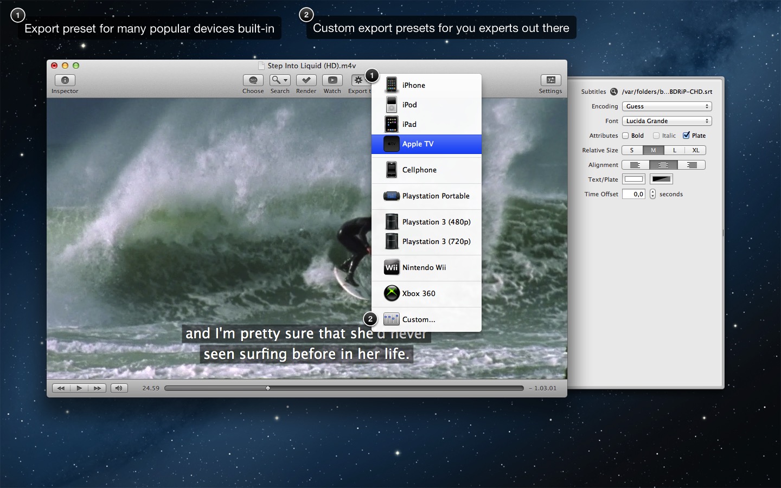
Task: Expand the Font dropdown showing Lucida Grande
Action: pyautogui.click(x=667, y=121)
